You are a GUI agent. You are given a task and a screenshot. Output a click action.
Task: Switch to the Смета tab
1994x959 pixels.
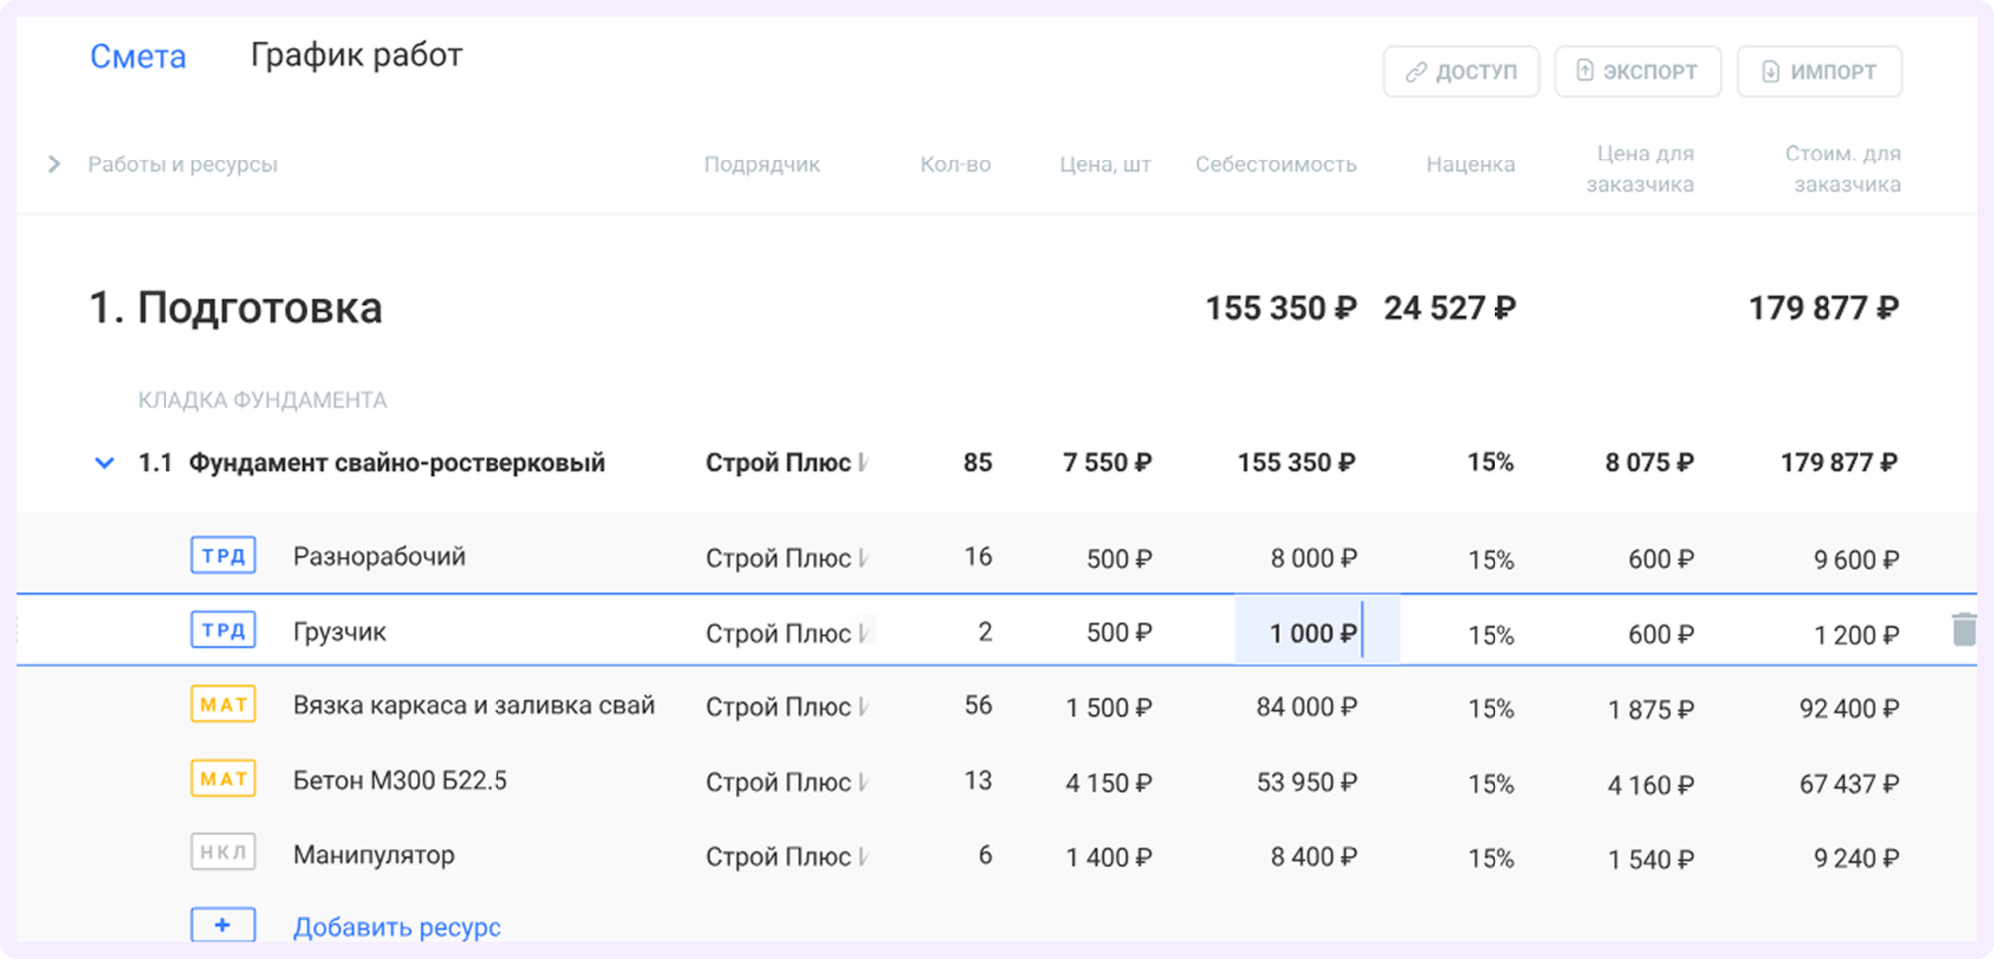(138, 57)
